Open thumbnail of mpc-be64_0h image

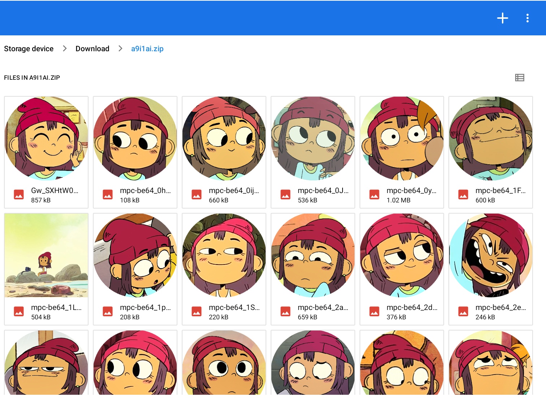click(135, 139)
